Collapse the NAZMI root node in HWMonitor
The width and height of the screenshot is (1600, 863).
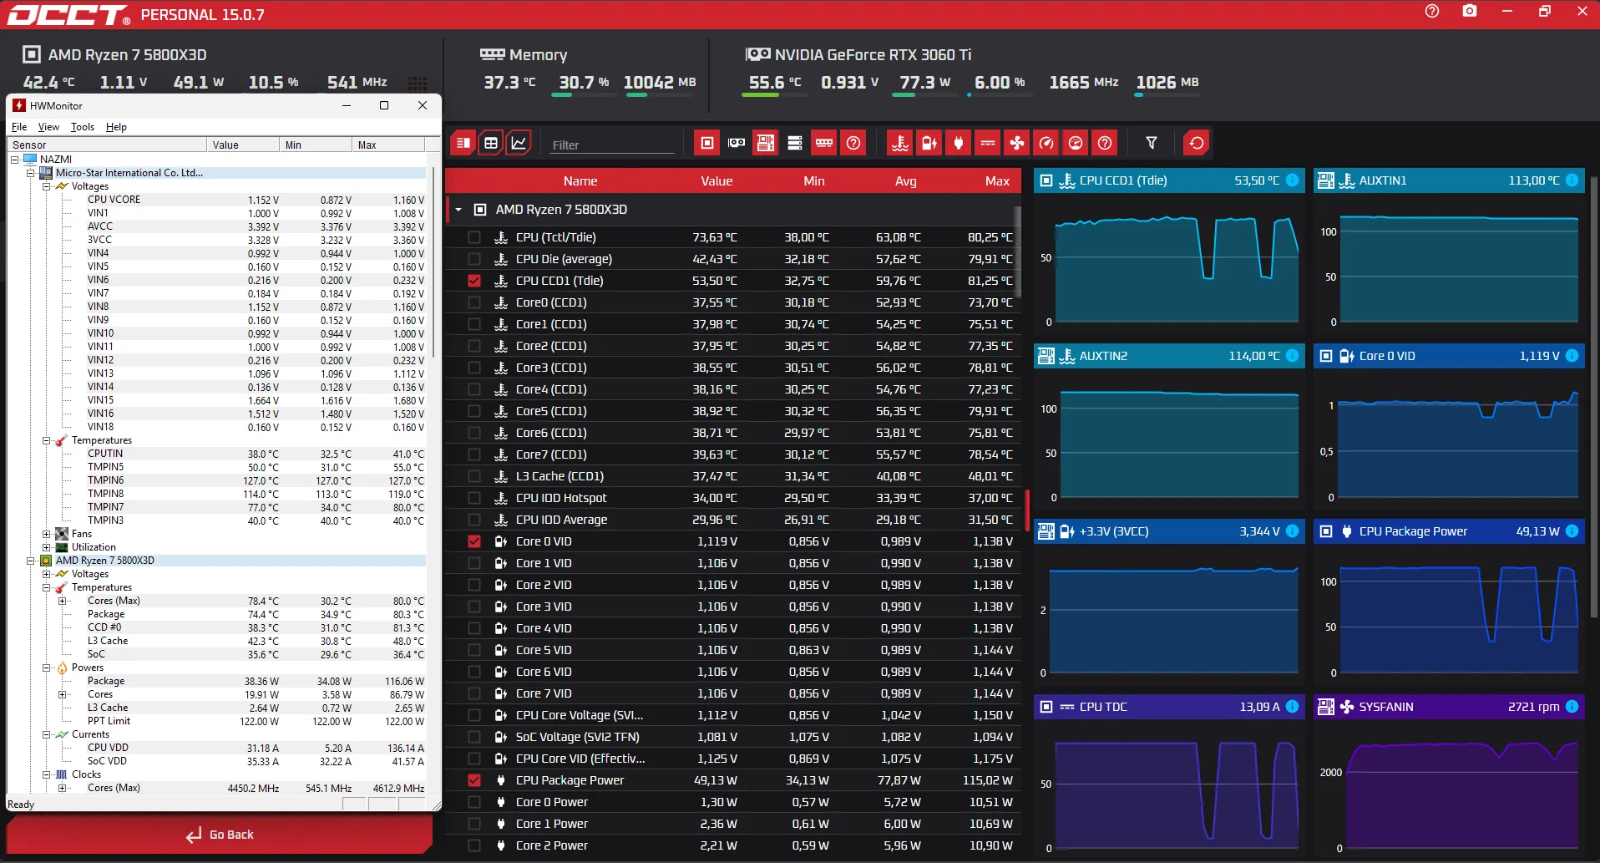pyautogui.click(x=15, y=160)
